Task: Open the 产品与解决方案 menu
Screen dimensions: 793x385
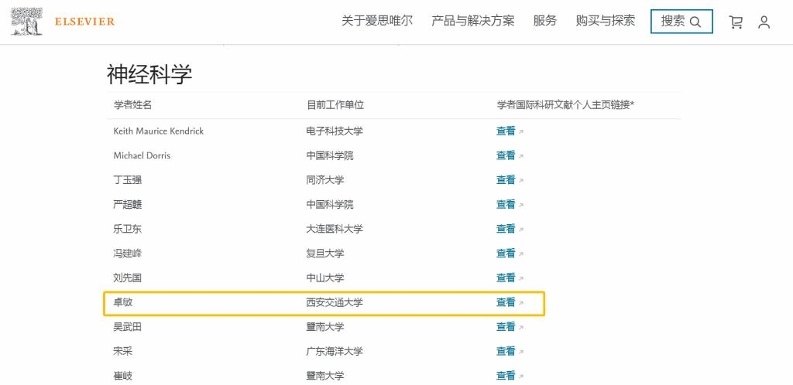Action: pyautogui.click(x=472, y=21)
